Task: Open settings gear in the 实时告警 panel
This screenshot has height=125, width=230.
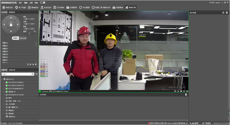Action: [x=223, y=13]
